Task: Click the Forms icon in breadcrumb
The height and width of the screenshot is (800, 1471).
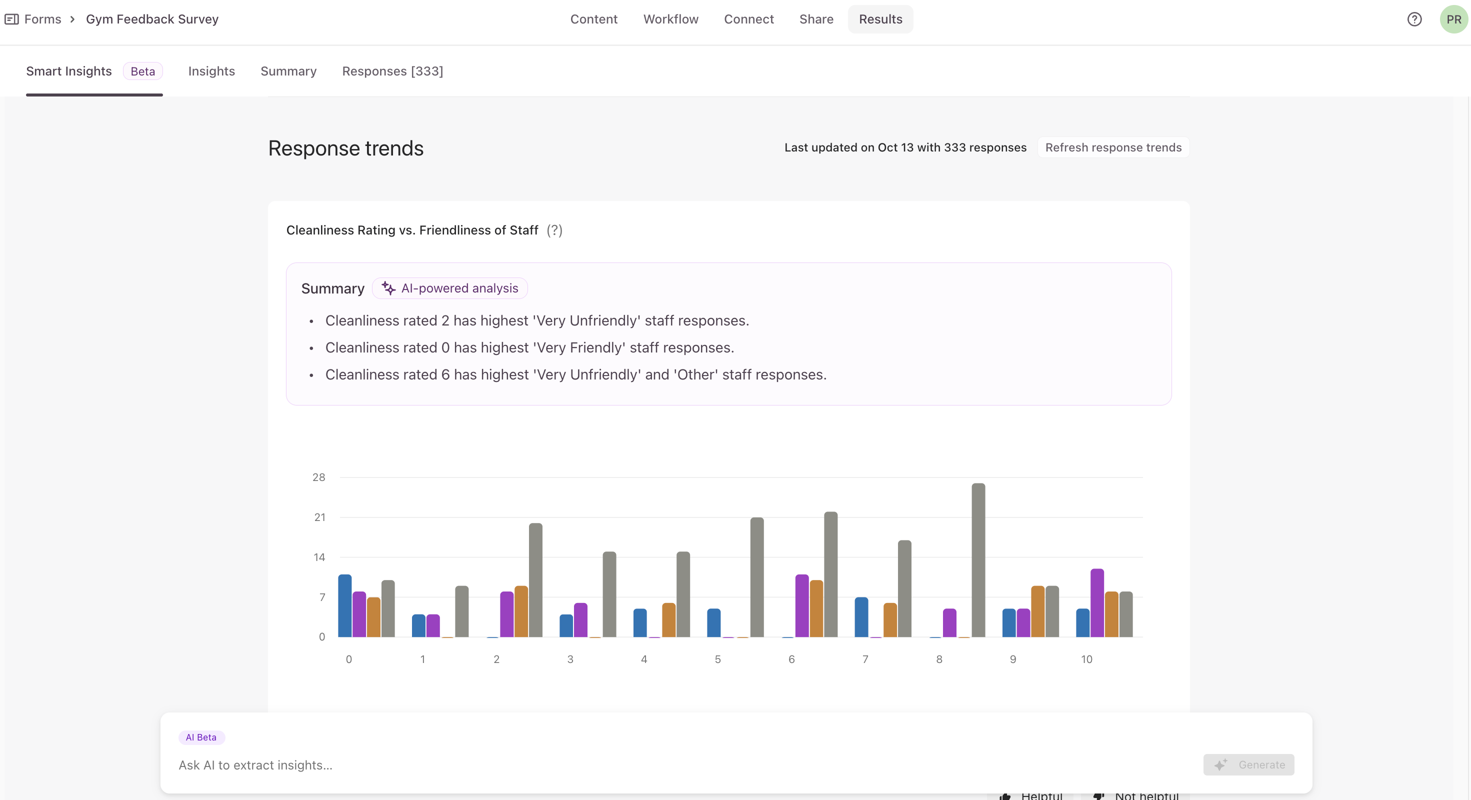Action: pos(11,19)
